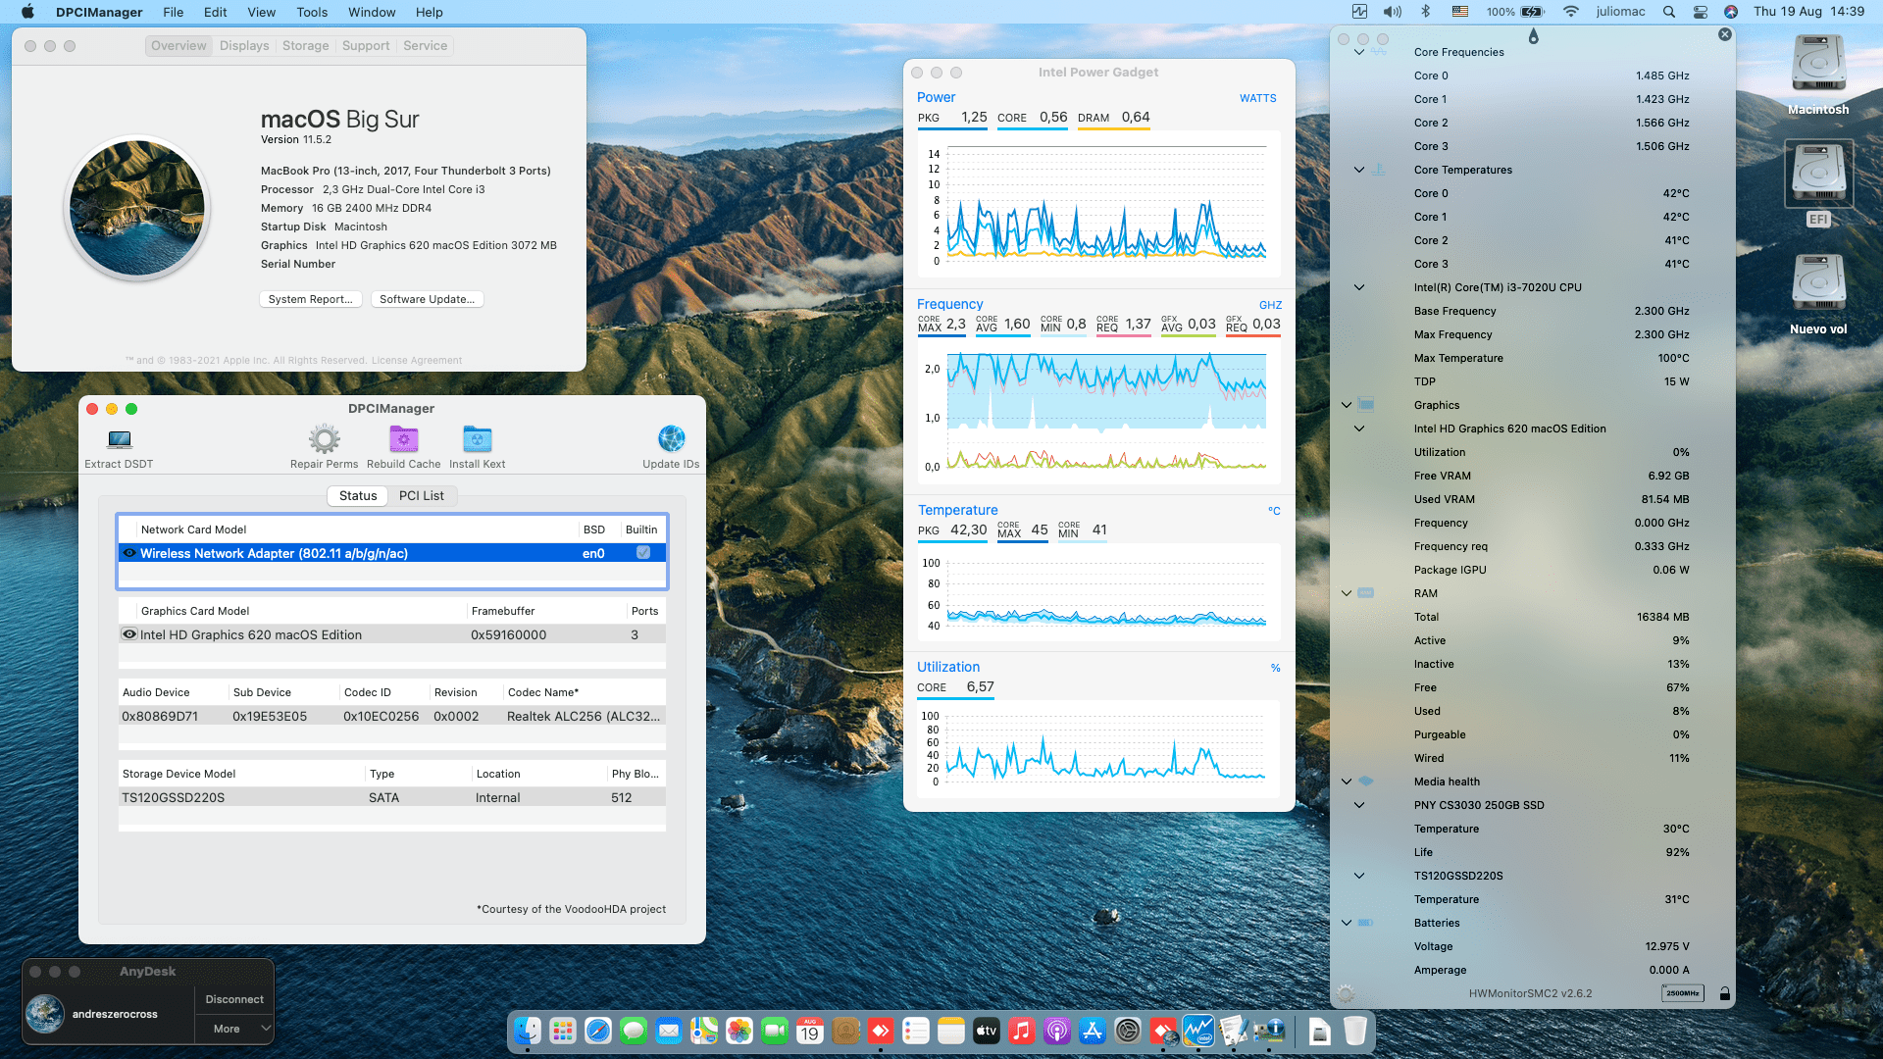Open the Music app in Dock
Viewport: 1883px width, 1059px height.
(1022, 1031)
